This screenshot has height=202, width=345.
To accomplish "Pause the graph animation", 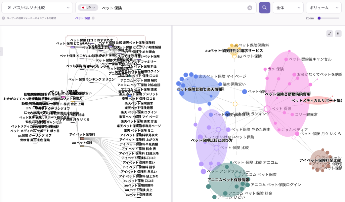I will pos(338,34).
